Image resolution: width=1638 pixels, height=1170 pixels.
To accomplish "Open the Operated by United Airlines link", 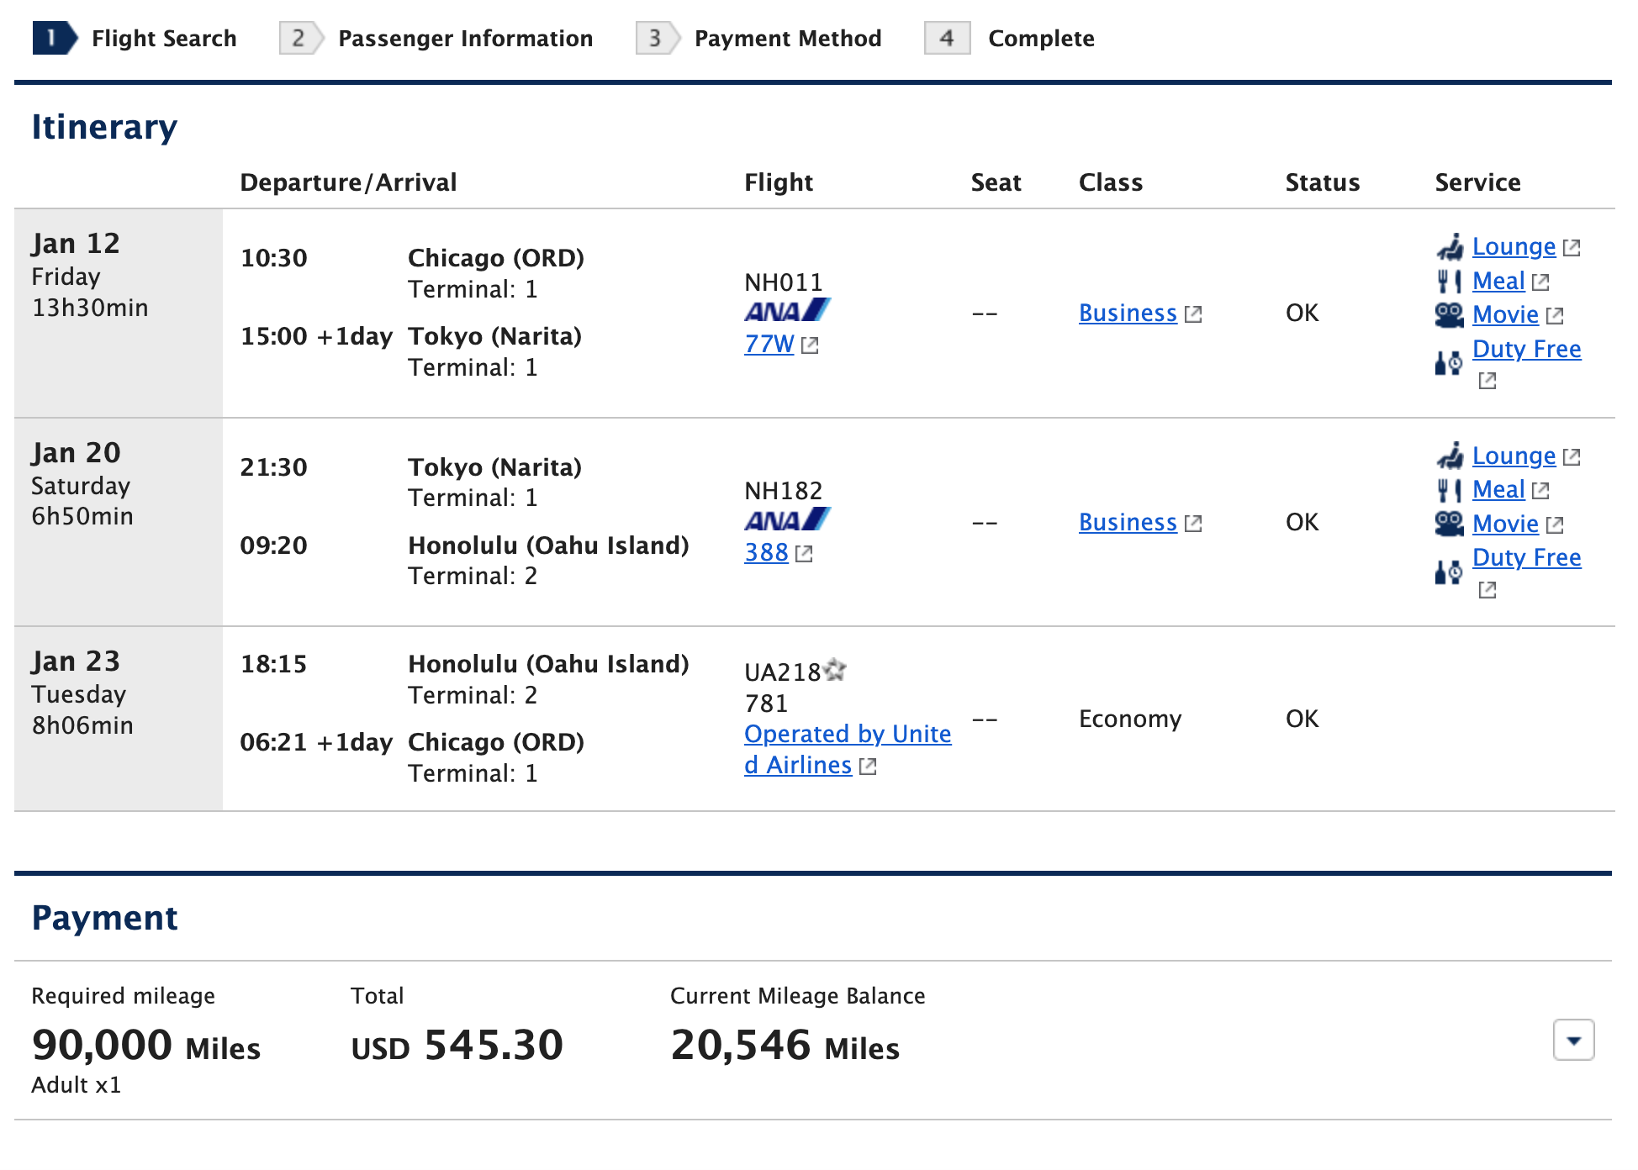I will 848,750.
